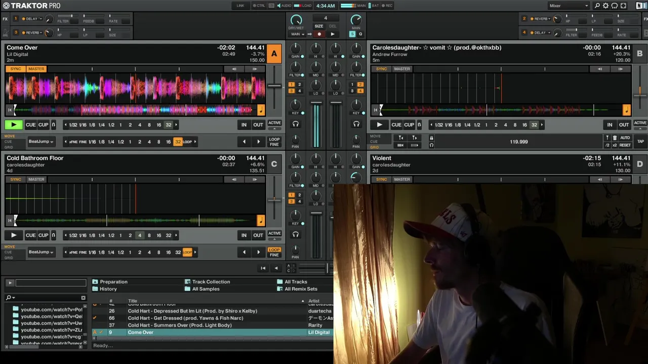648x364 pixels.
Task: Toggle fullscreen icon in the header
Action: coord(623,6)
